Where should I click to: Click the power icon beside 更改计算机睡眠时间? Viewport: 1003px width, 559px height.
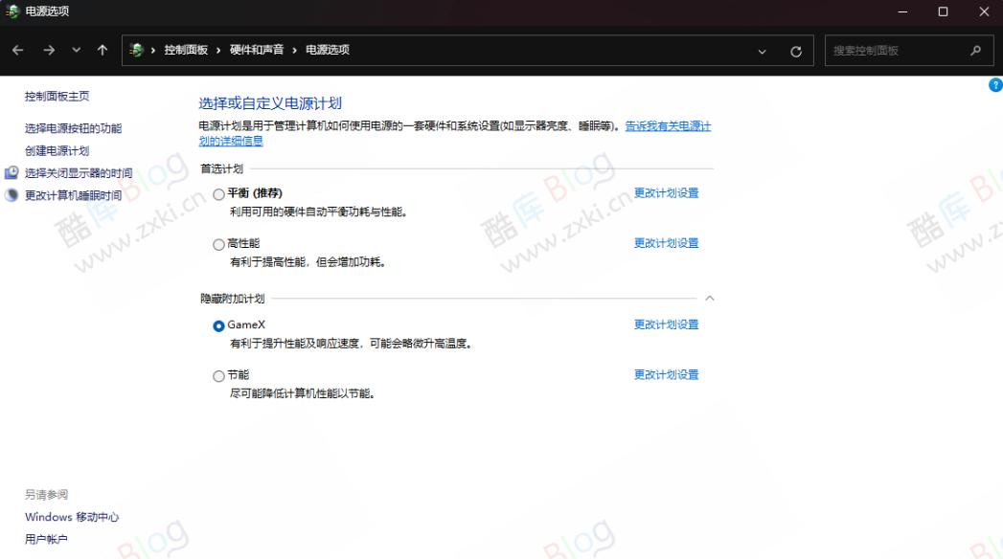pos(11,194)
